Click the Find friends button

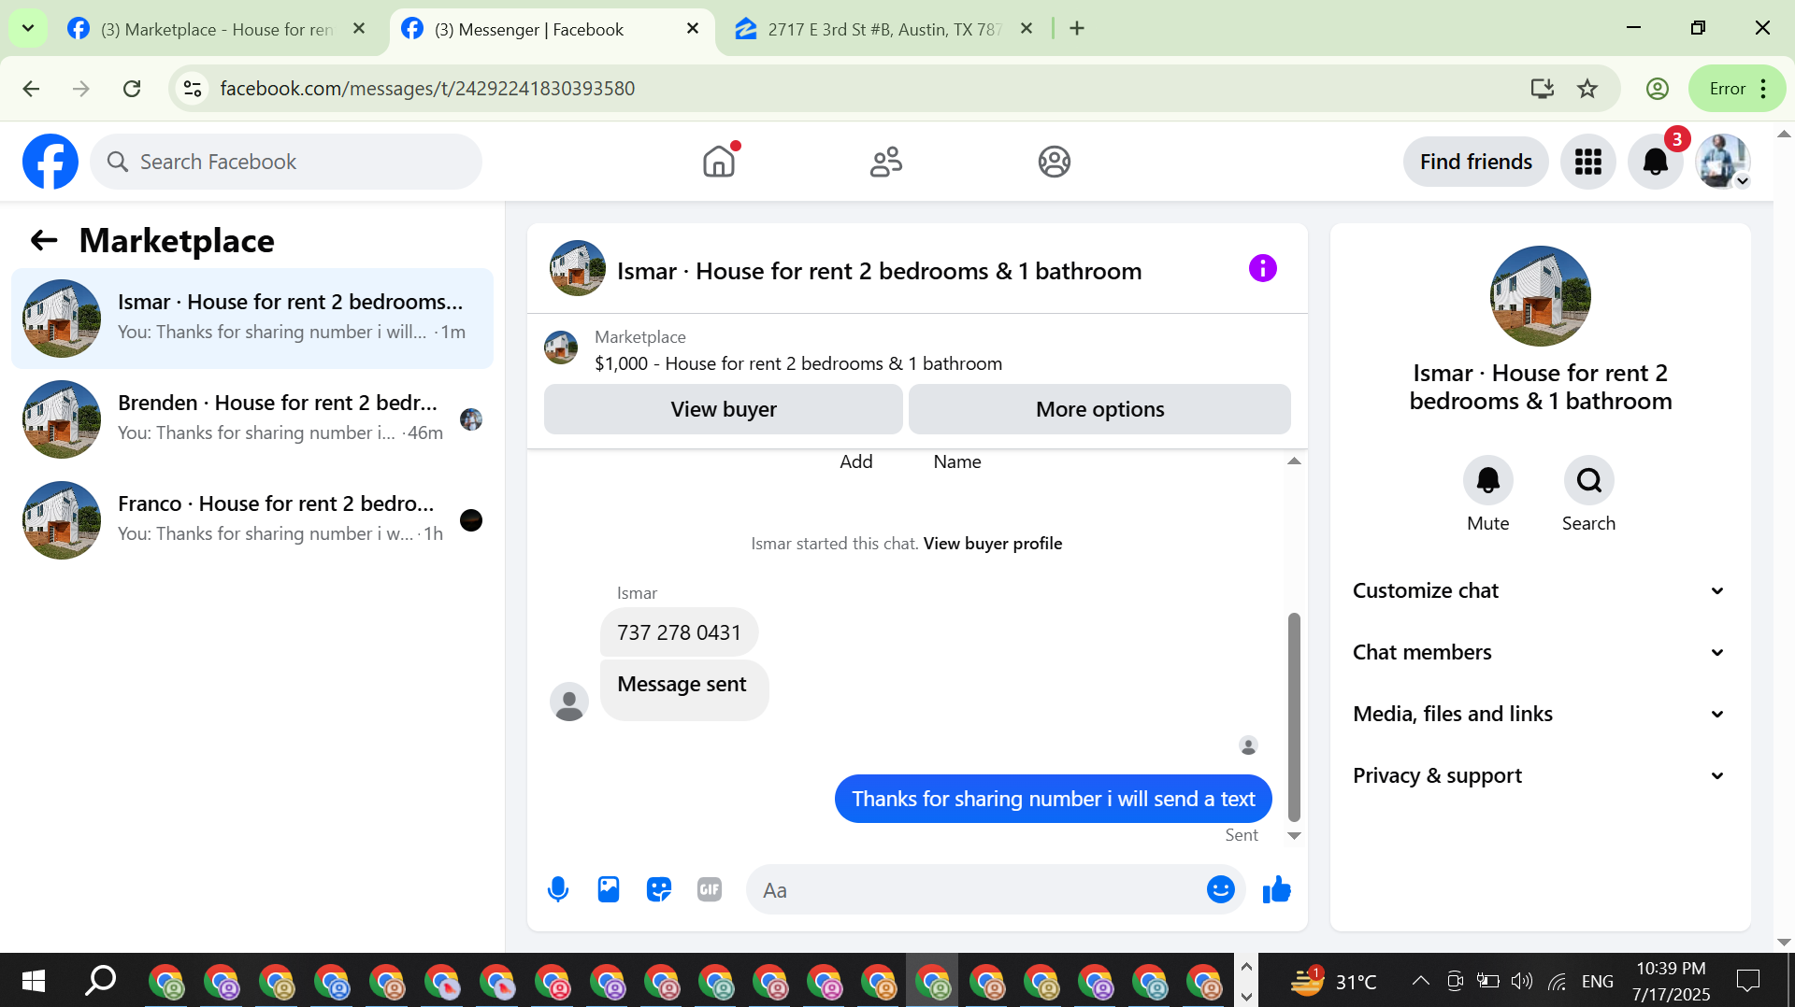pyautogui.click(x=1475, y=162)
